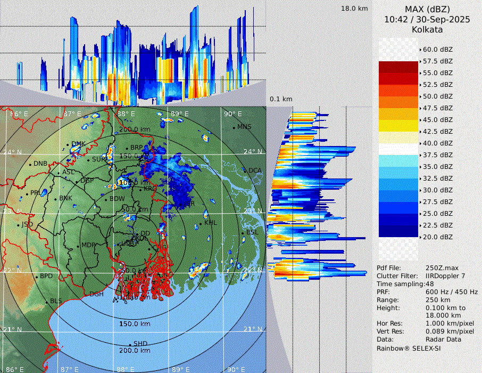Select the JSD station dot
This screenshot has width=482, height=373.
point(18,225)
